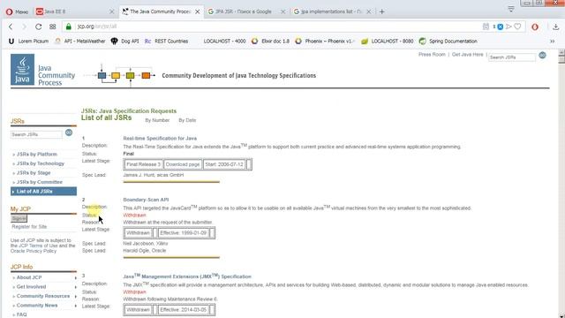Select List of All JSRs
This screenshot has height=318, width=565.
click(x=43, y=192)
